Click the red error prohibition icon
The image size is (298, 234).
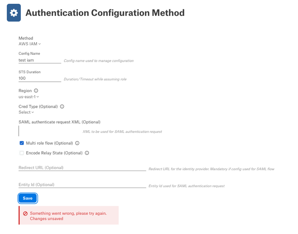(25, 214)
